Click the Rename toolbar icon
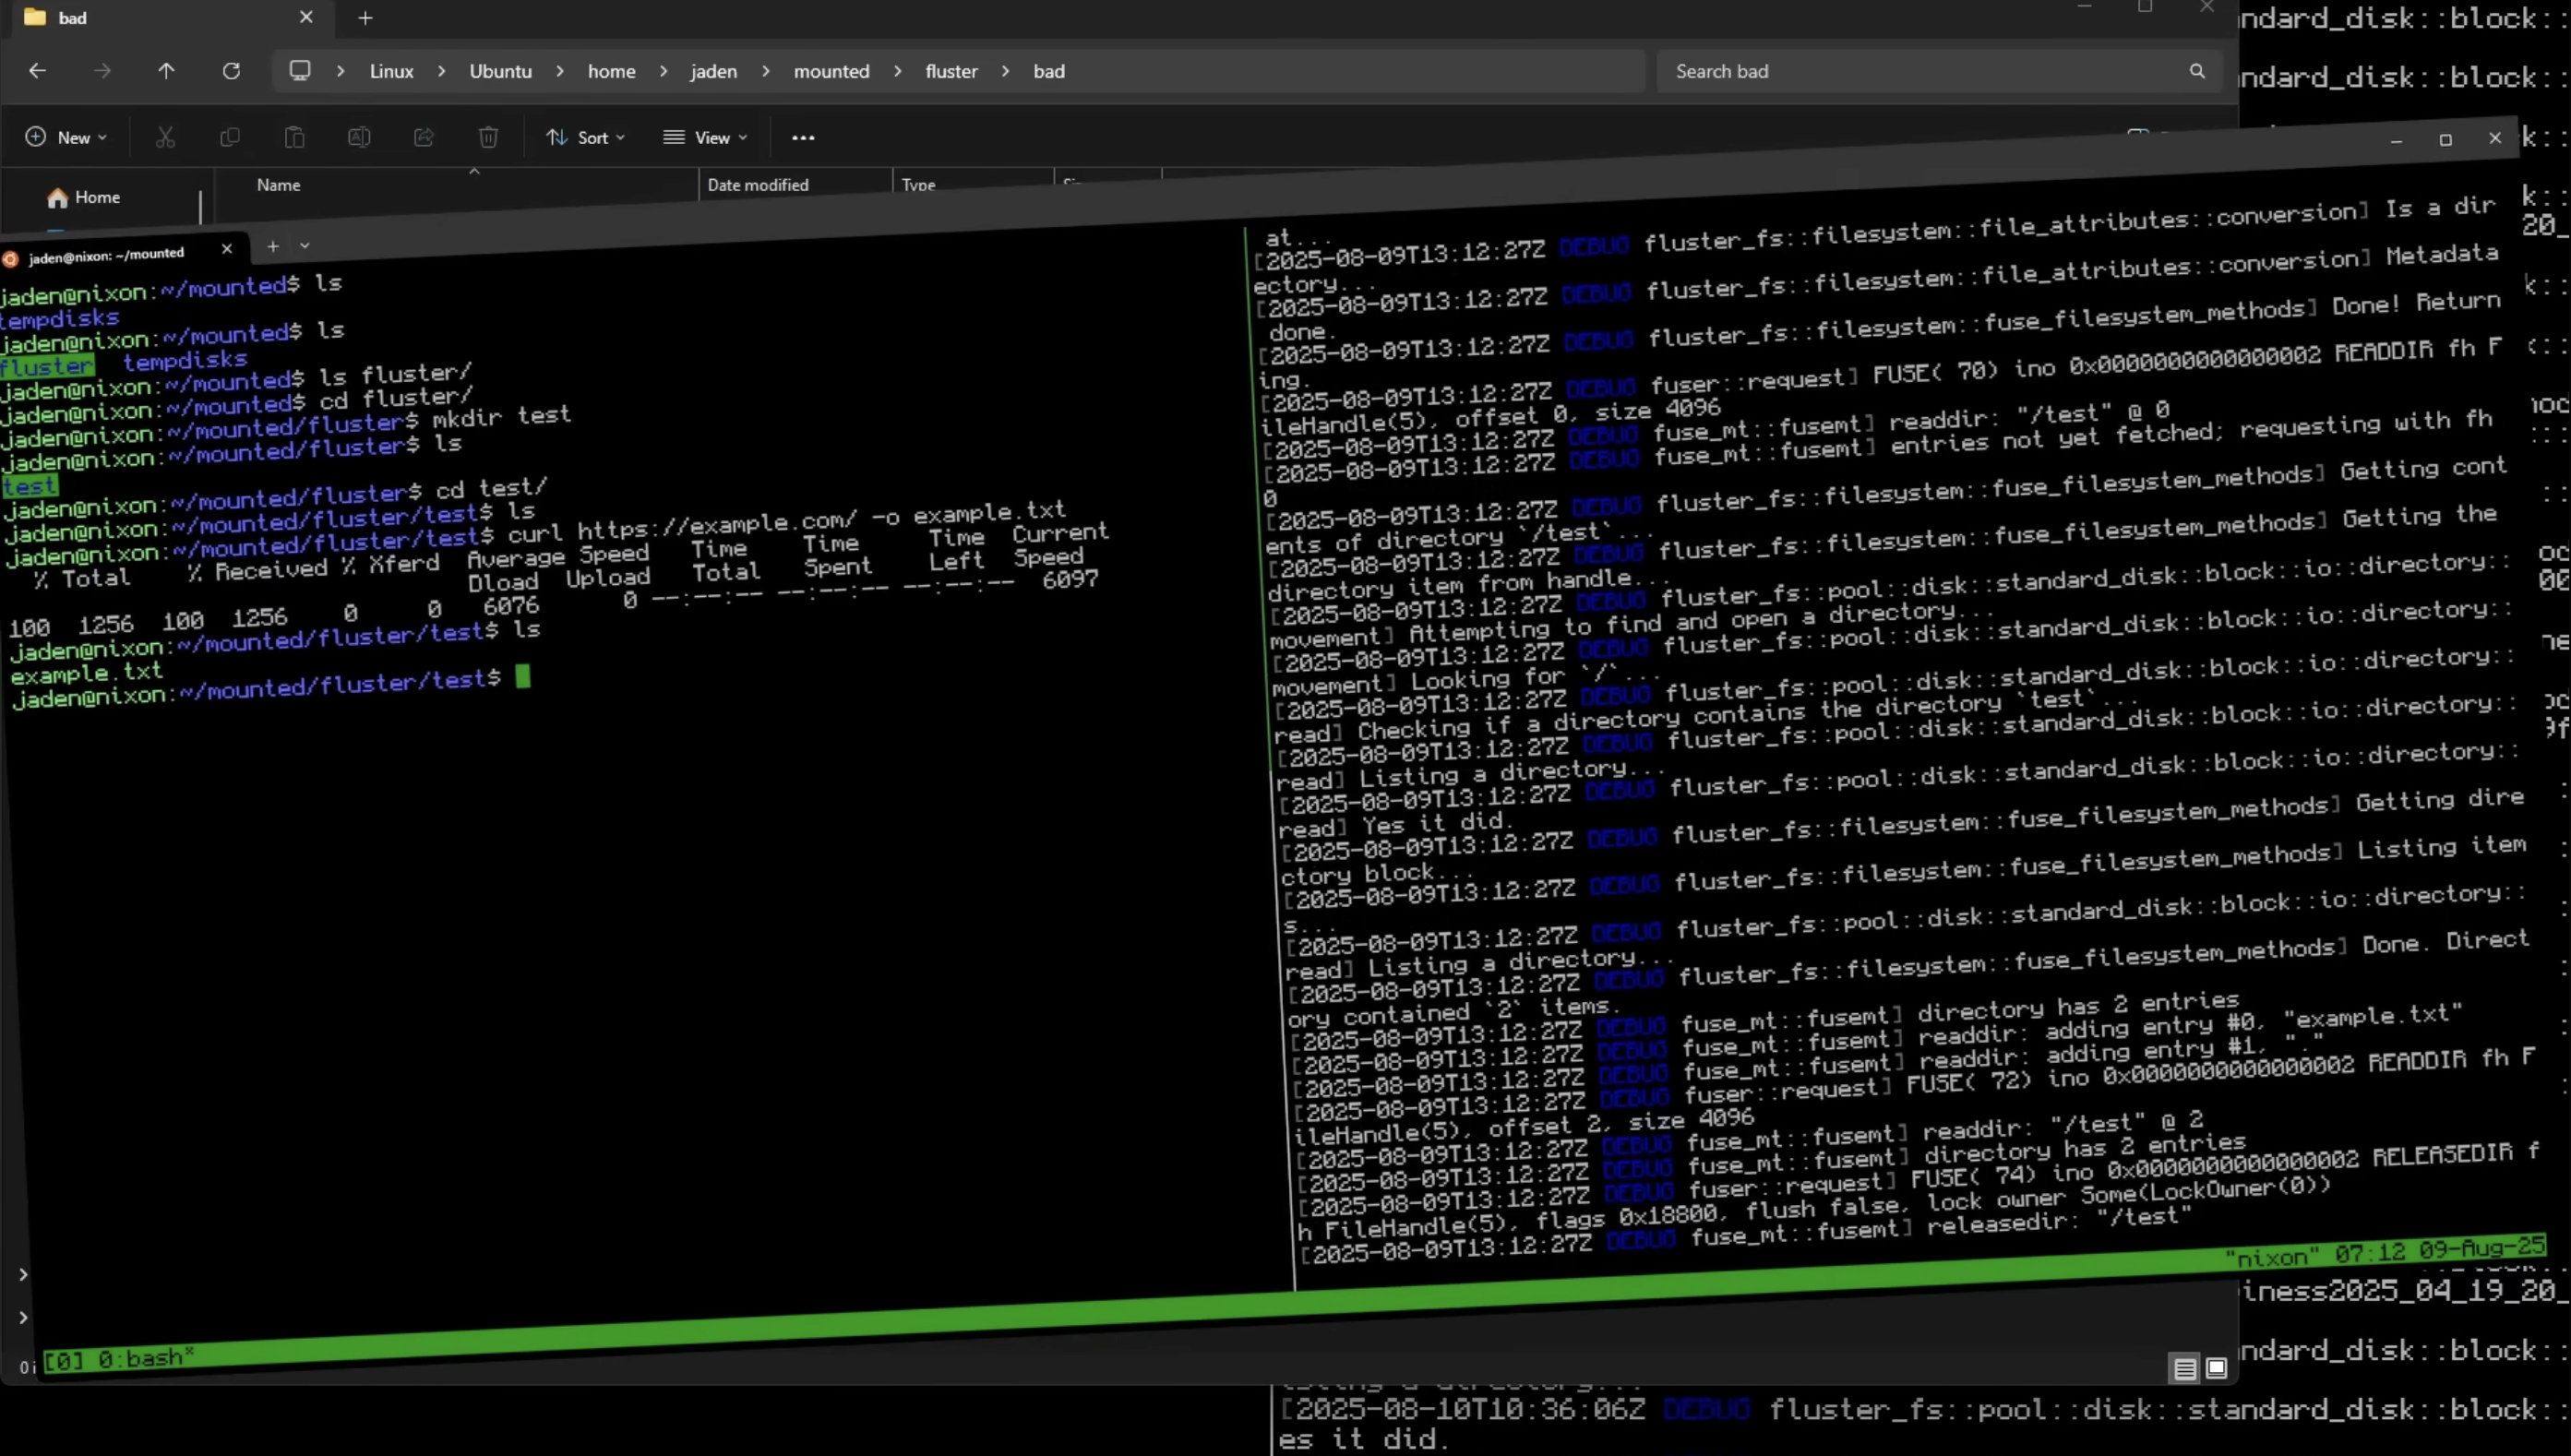Screen dimensions: 2571x1456 pyautogui.click(x=359, y=137)
